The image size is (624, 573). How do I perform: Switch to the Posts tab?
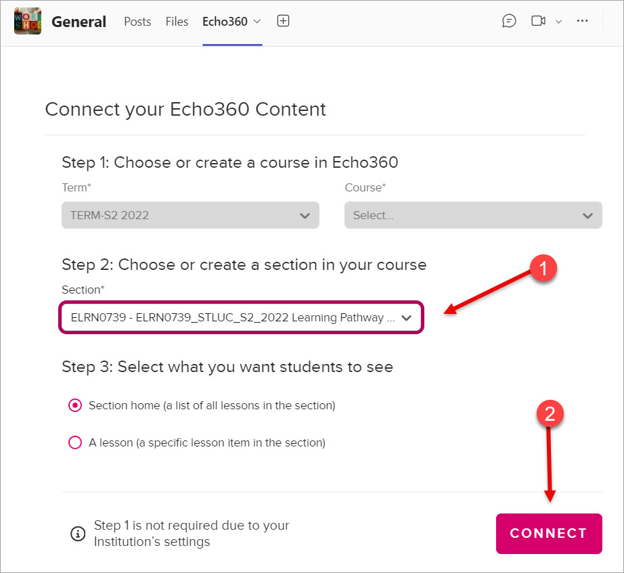(x=137, y=22)
